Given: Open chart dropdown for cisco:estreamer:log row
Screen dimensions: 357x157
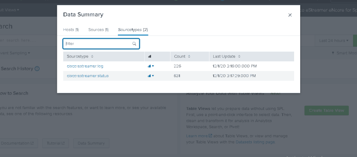Looking at the screenshot, I should [x=151, y=66].
